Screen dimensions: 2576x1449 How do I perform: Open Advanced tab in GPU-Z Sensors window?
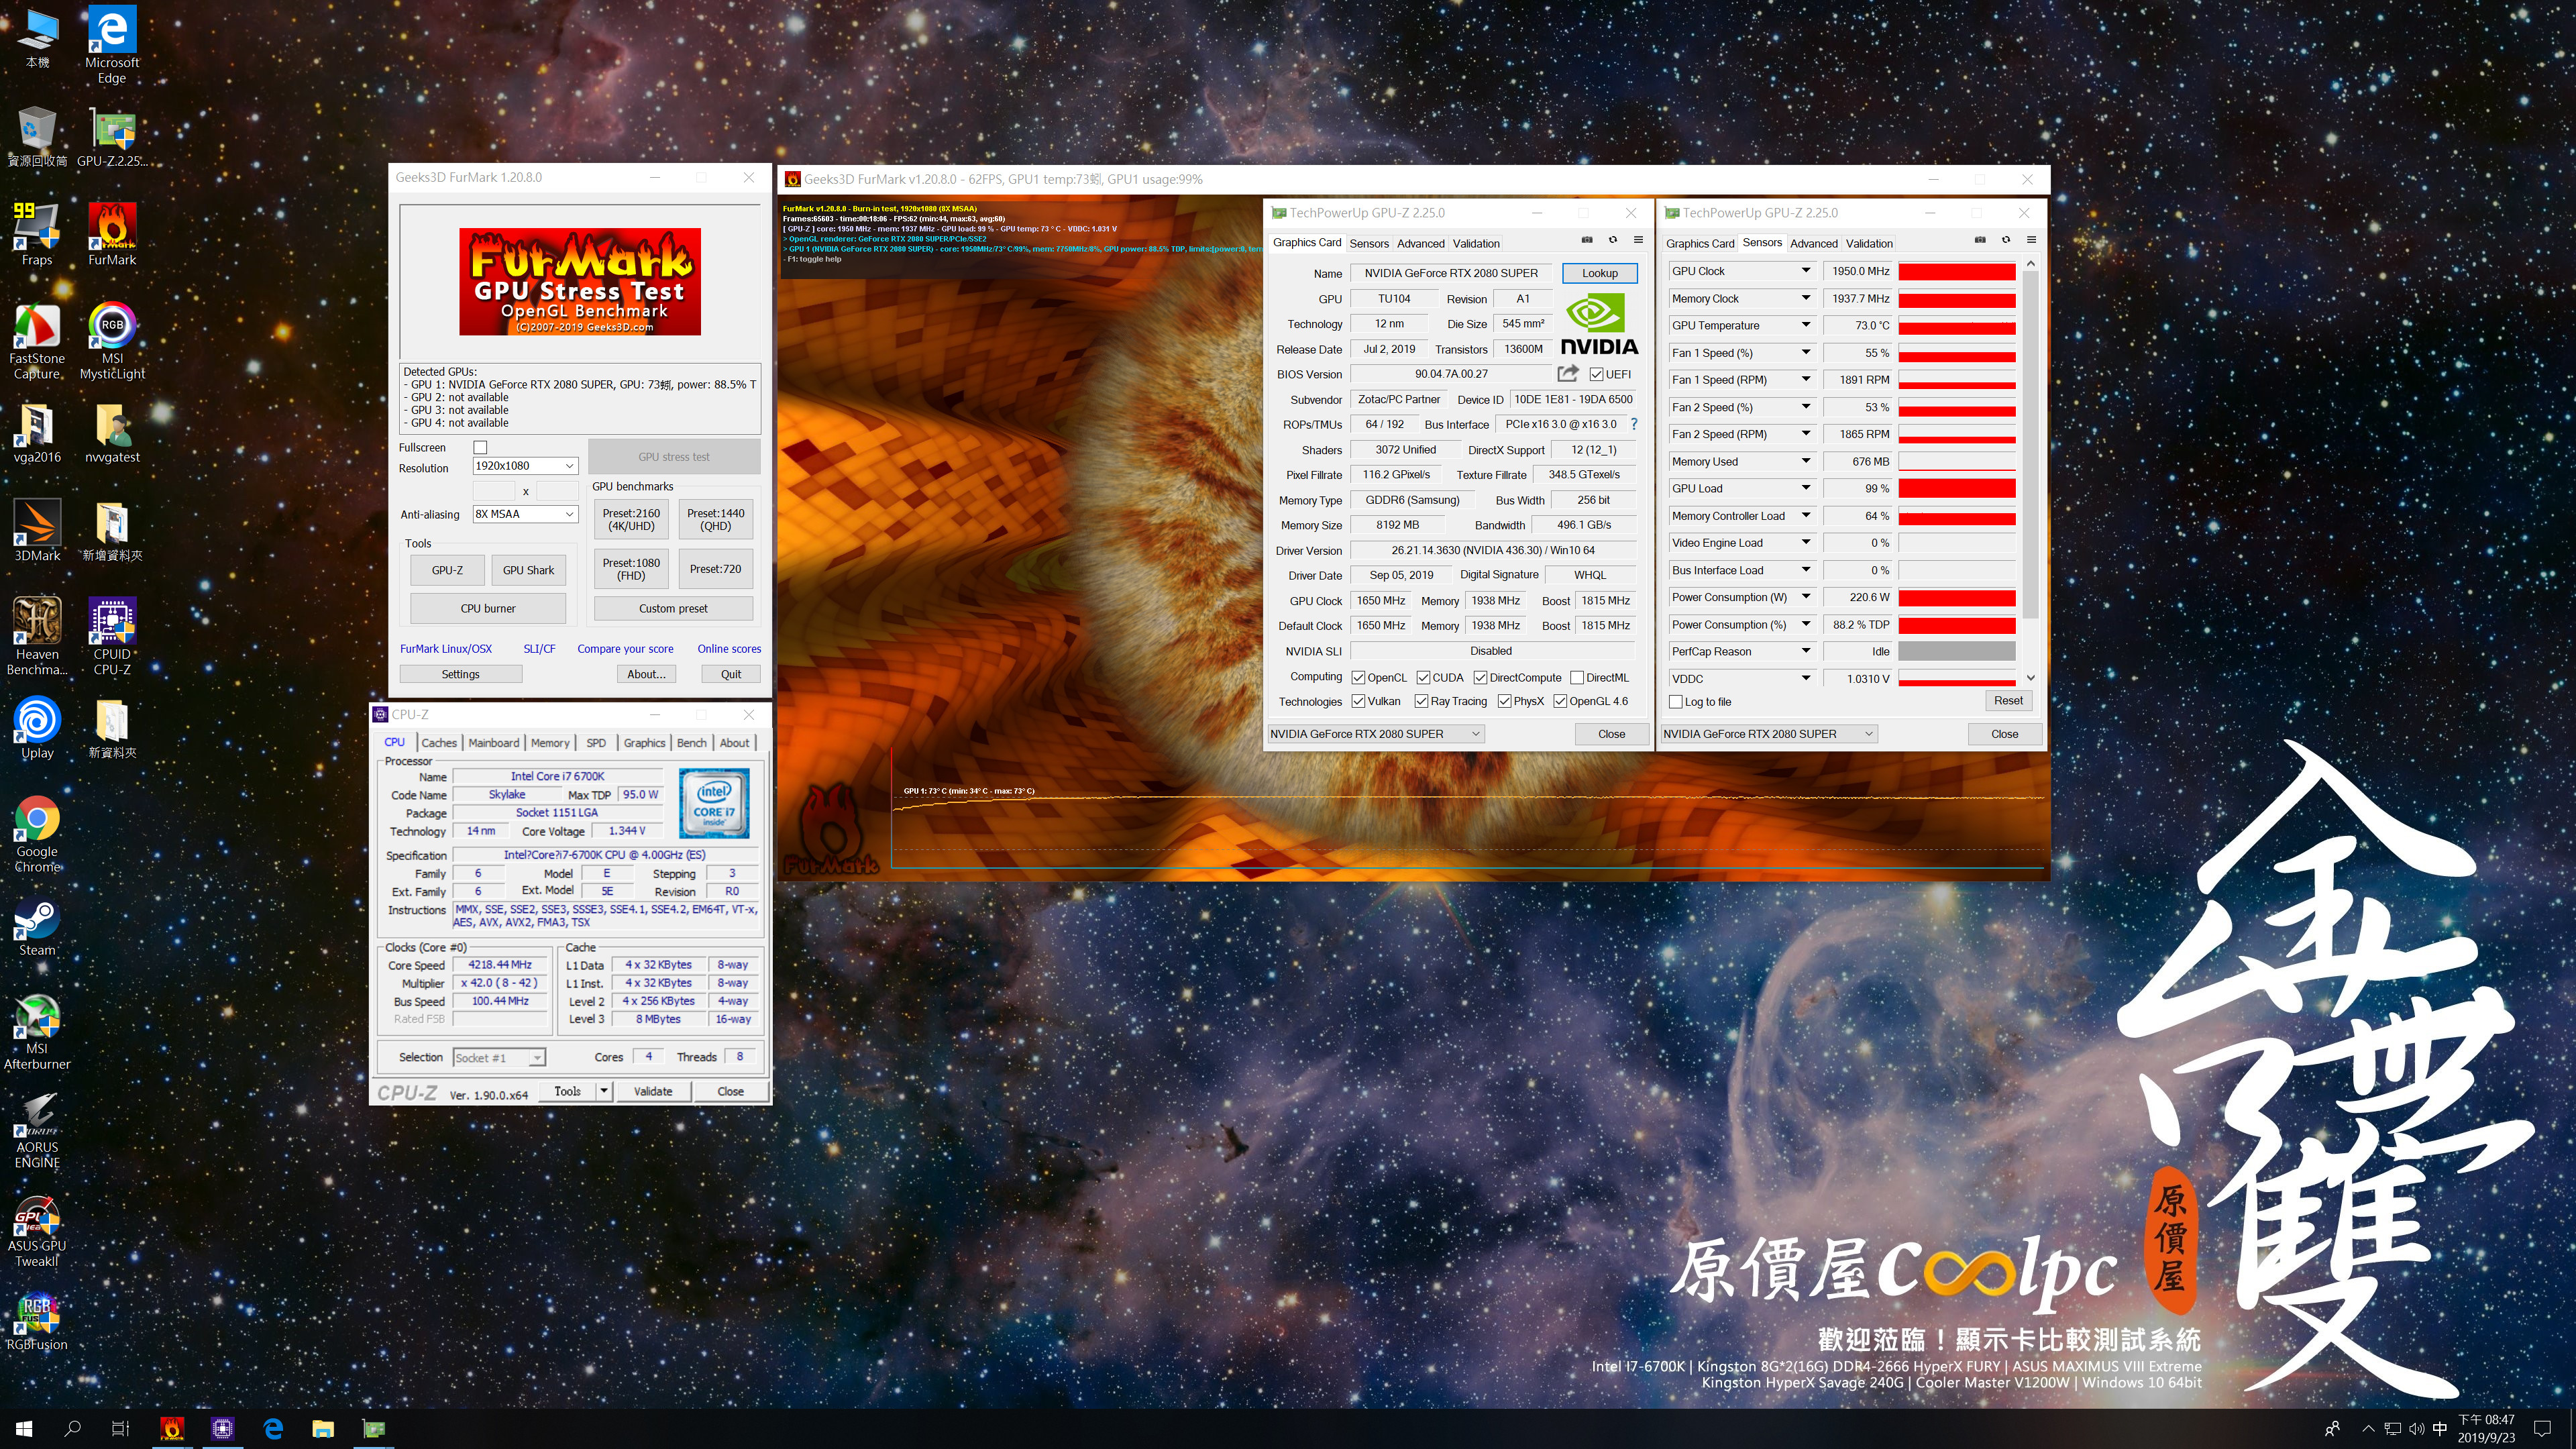pyautogui.click(x=1813, y=243)
